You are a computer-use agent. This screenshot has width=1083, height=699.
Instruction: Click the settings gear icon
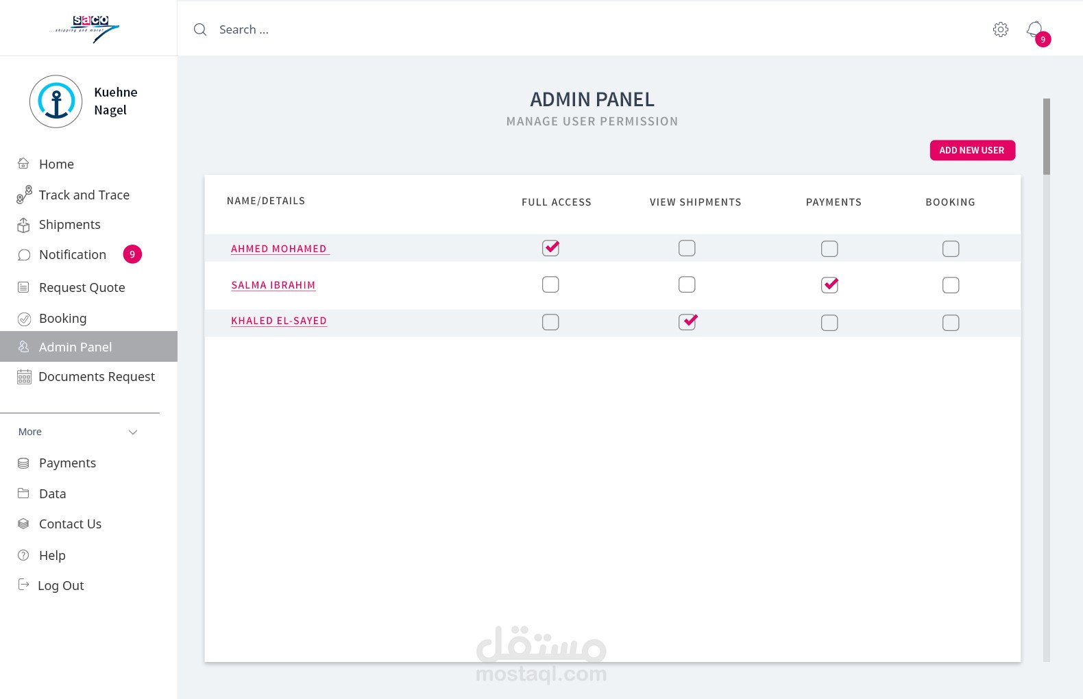1000,29
